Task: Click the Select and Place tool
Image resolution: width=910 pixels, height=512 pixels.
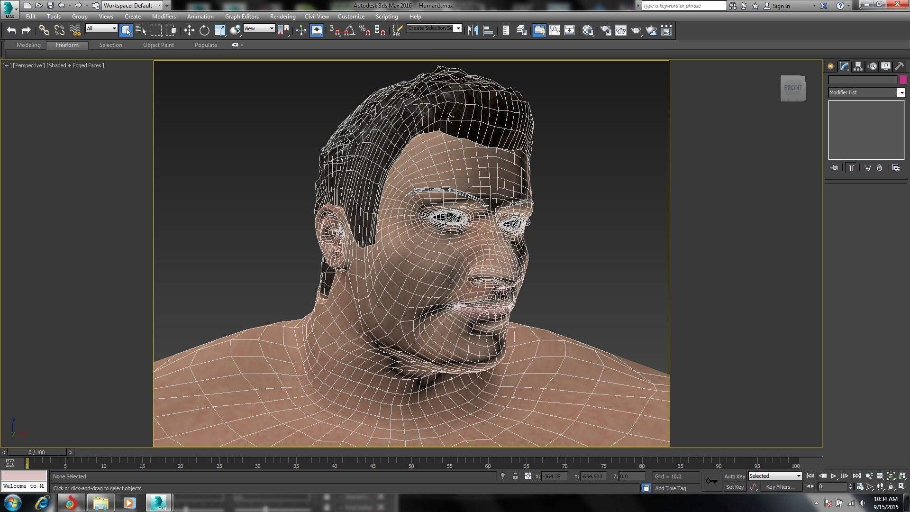Action: click(x=235, y=30)
